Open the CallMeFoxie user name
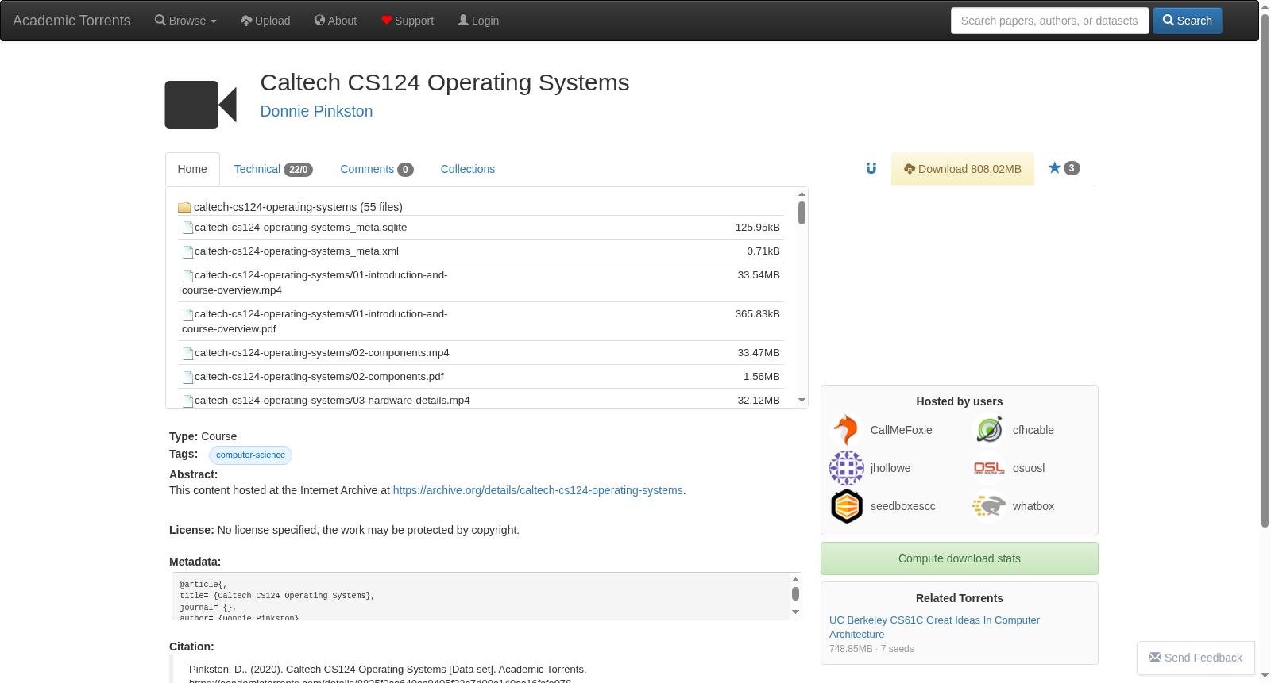The height and width of the screenshot is (683, 1271). tap(901, 430)
